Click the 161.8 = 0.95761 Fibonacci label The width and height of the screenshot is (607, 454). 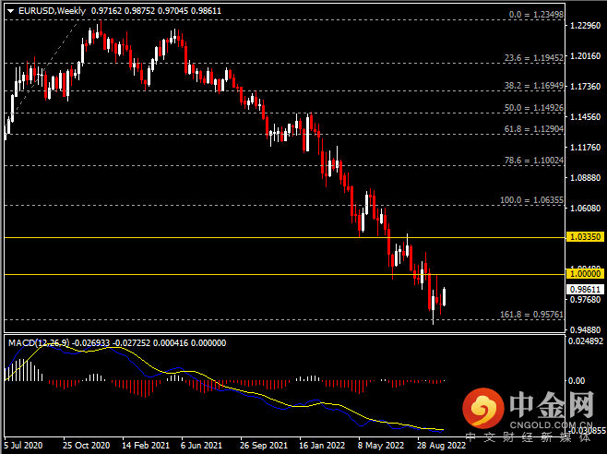click(531, 314)
